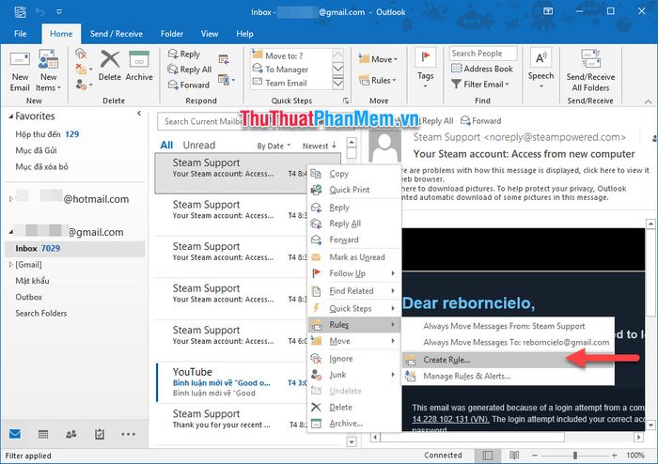Expand the hotmail.com account
The image size is (658, 464).
11,199
